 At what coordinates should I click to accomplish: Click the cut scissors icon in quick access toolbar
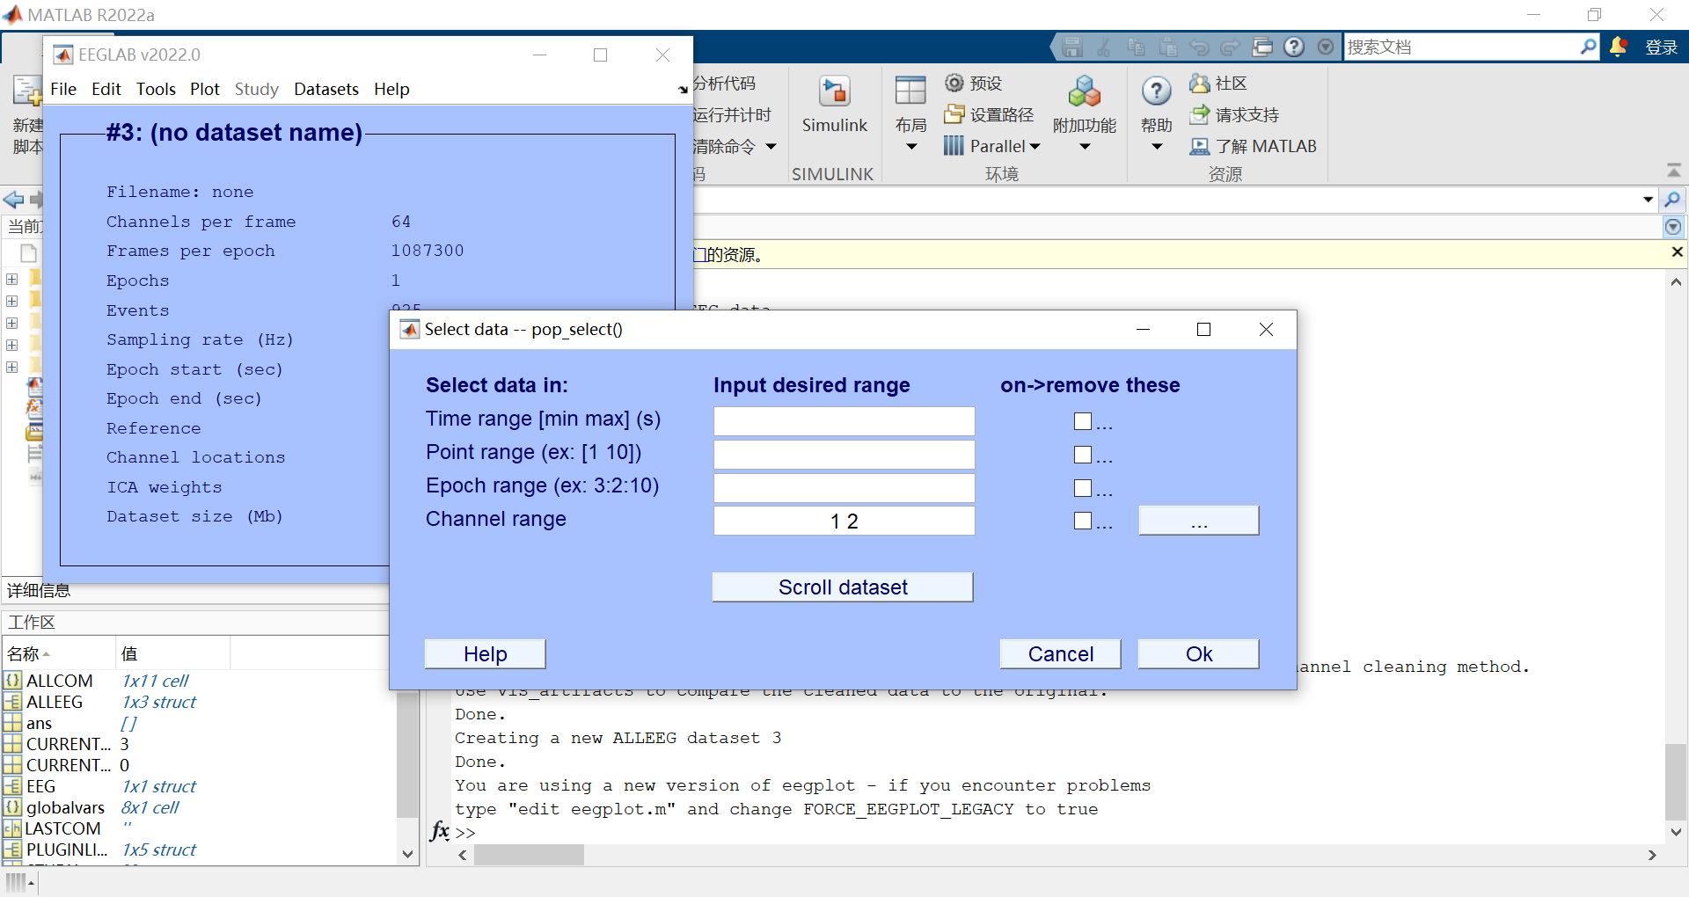tap(1104, 47)
